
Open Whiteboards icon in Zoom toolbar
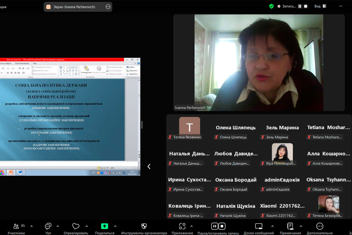(259, 226)
